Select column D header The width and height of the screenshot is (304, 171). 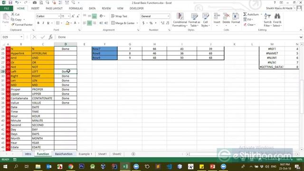[66, 44]
